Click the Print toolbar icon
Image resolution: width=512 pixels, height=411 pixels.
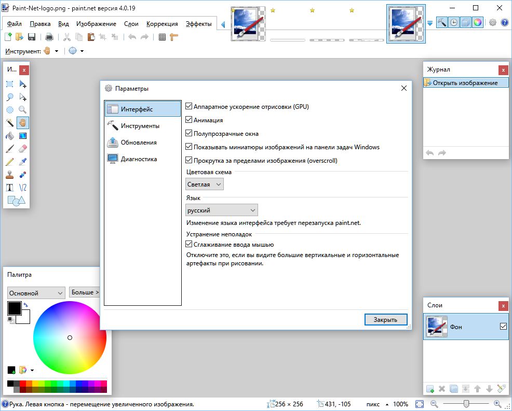(x=49, y=37)
